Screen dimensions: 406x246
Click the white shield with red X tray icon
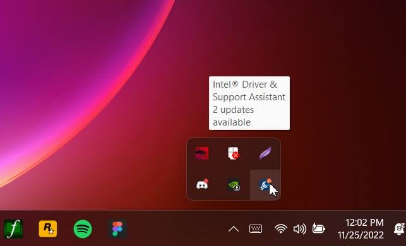click(x=234, y=153)
